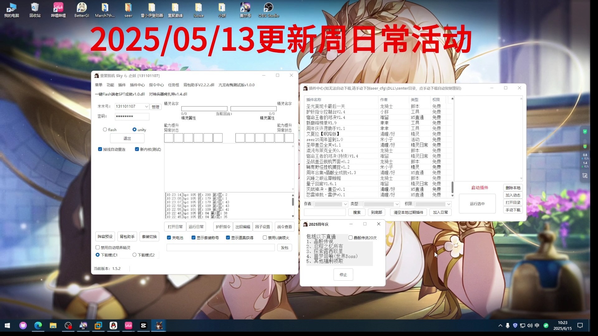Click the 运行日常 button
Viewport: 598px width, 336px height.
(196, 227)
